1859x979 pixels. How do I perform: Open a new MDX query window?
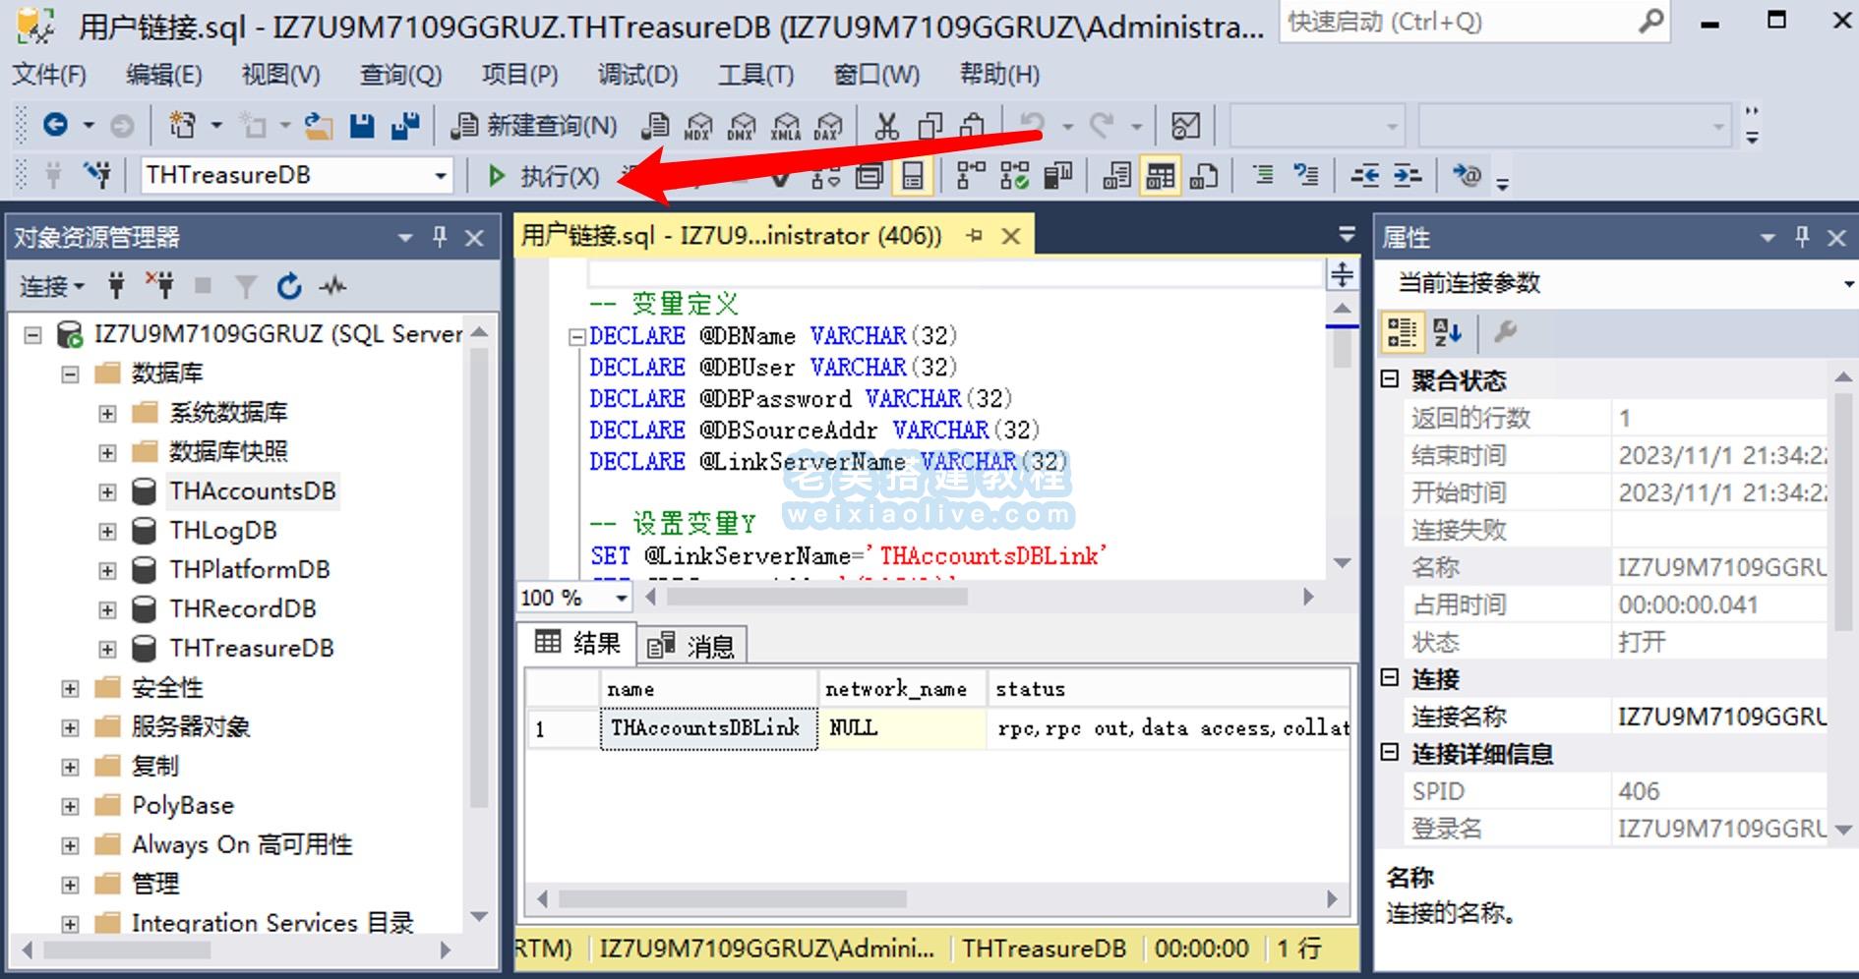tap(697, 126)
